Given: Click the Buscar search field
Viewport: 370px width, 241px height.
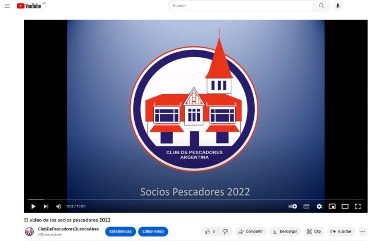Looking at the screenshot, I should tap(241, 6).
